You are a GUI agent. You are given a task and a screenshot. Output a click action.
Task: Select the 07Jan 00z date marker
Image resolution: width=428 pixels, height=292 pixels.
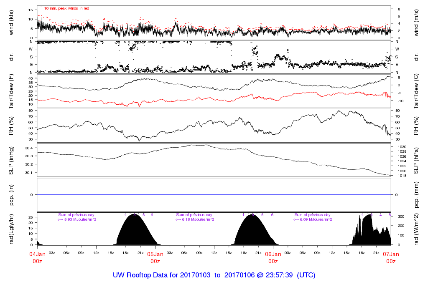coord(391,257)
